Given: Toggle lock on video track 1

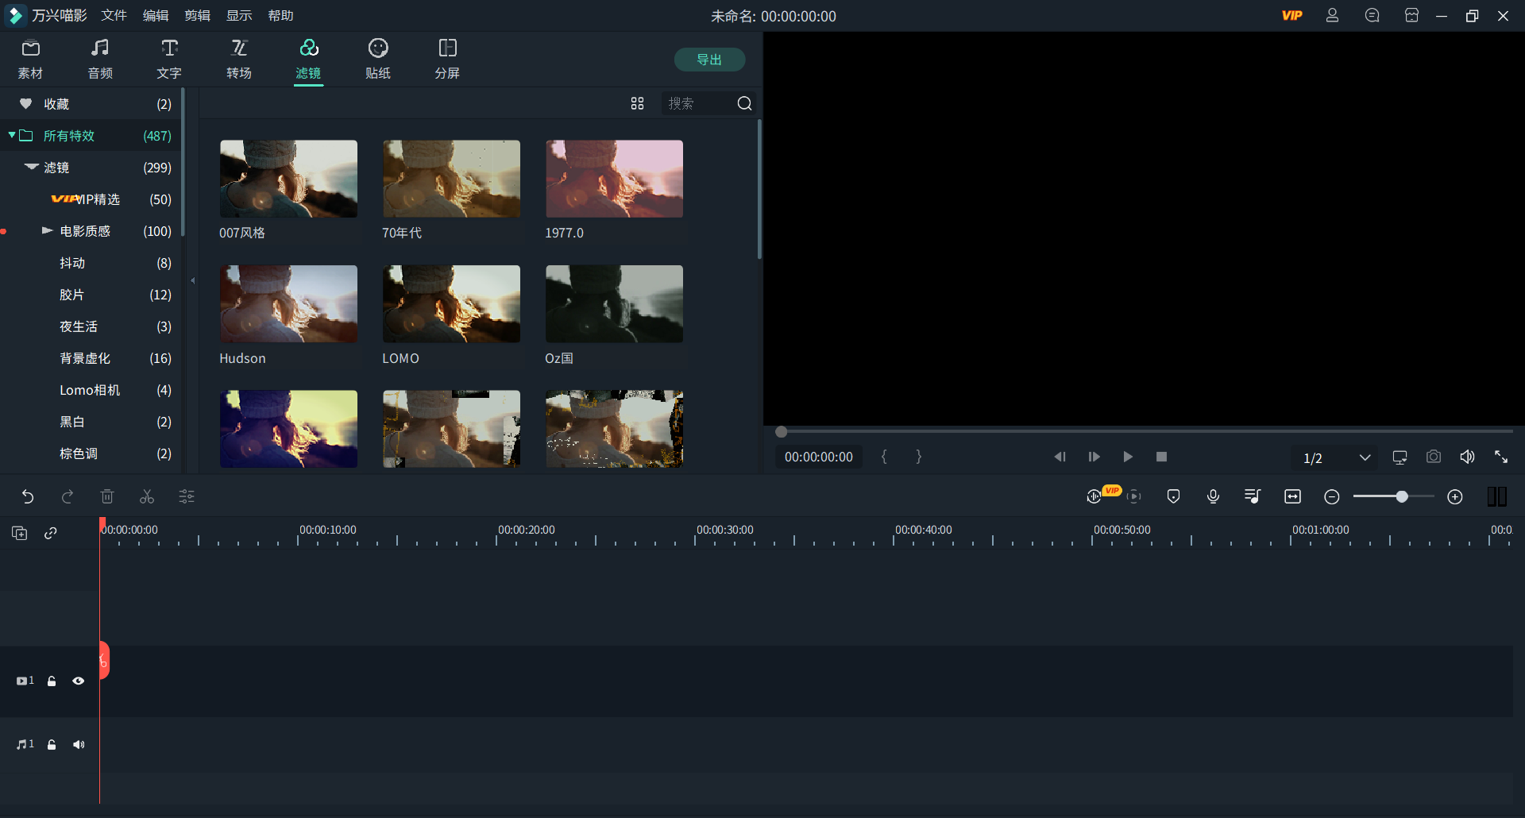Looking at the screenshot, I should click(52, 681).
